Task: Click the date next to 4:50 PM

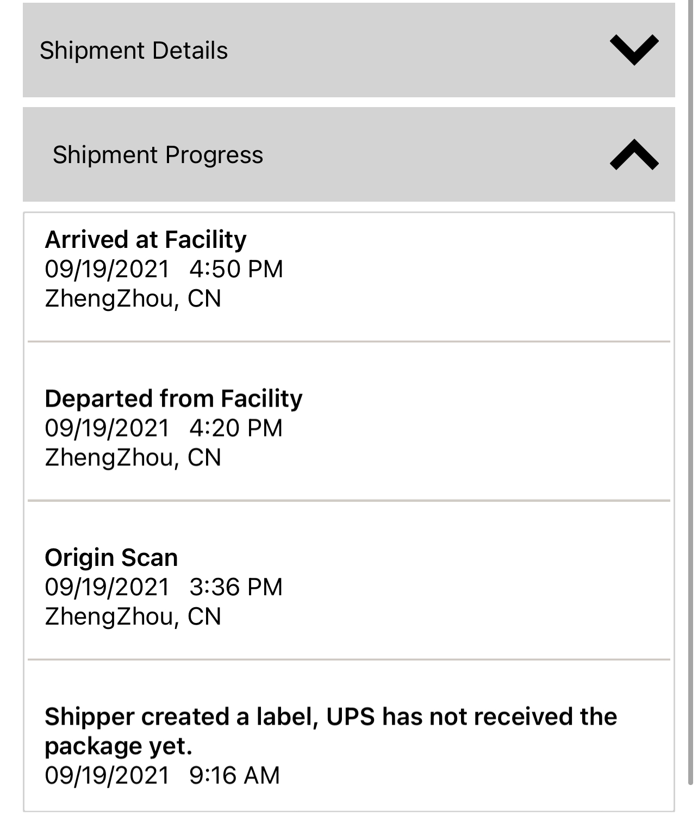Action: tap(107, 269)
